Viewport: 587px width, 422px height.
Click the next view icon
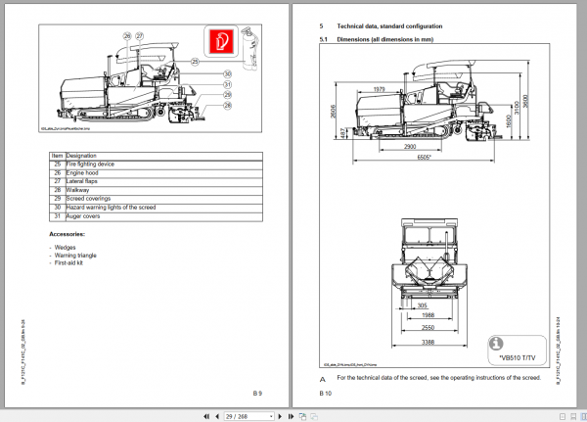tap(314, 416)
